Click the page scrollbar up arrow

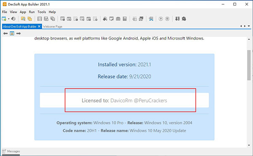click(249, 39)
